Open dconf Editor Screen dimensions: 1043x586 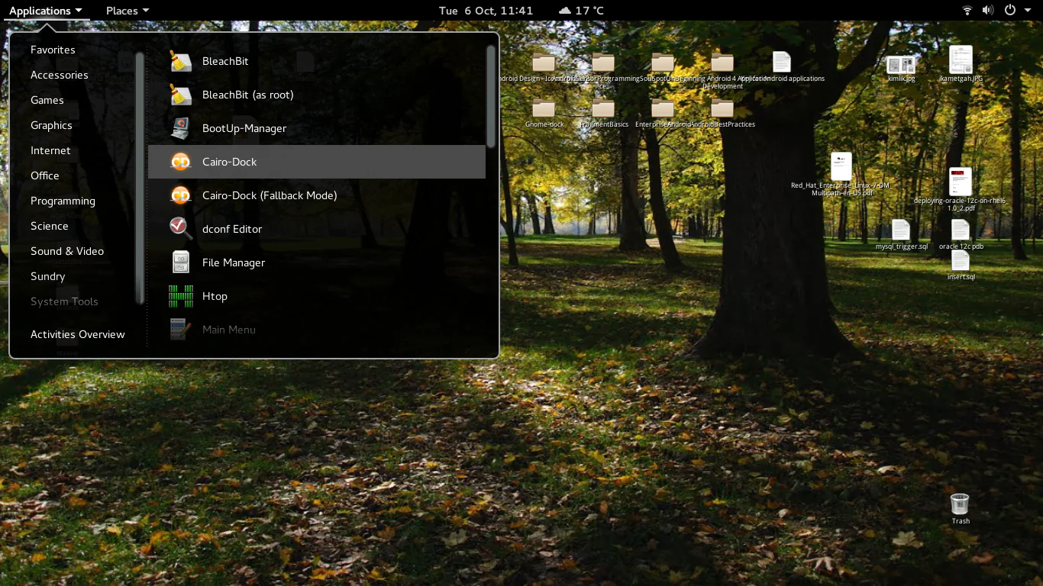pos(231,229)
